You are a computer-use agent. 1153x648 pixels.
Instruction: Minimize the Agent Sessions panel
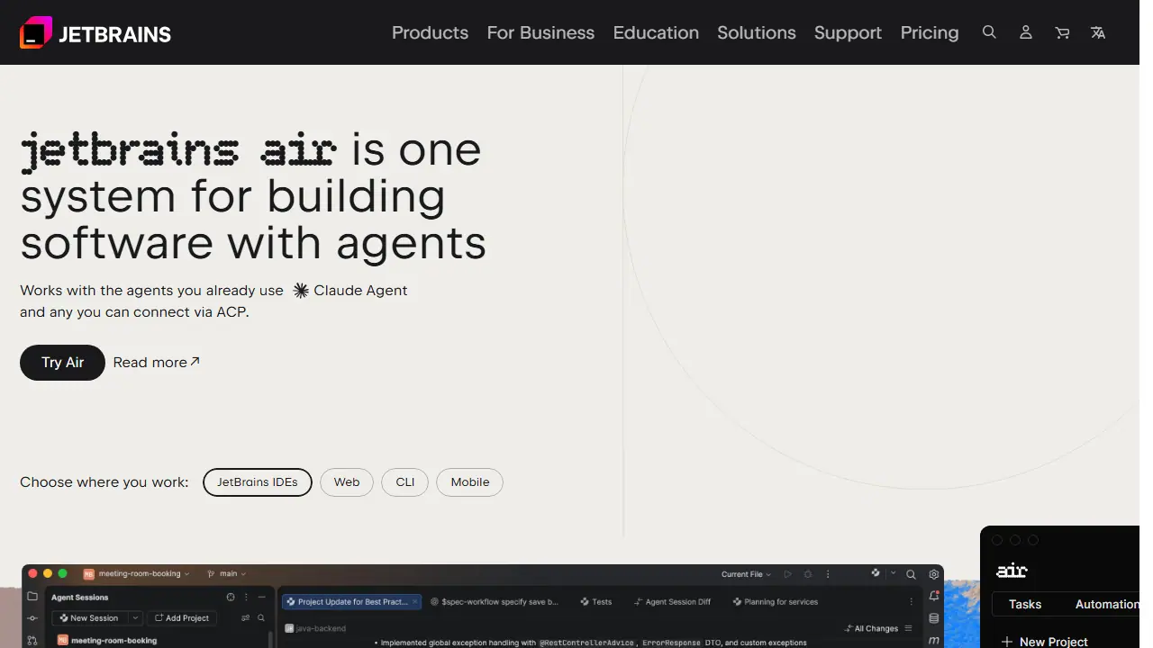click(262, 597)
